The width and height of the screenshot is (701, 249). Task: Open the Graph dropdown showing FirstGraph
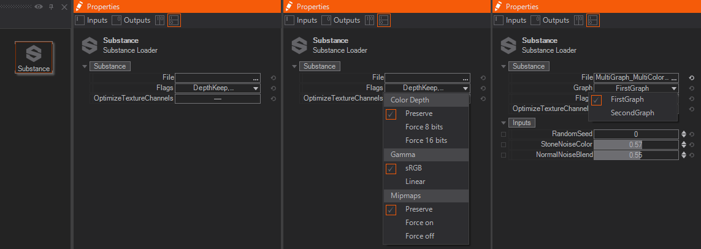coord(636,88)
